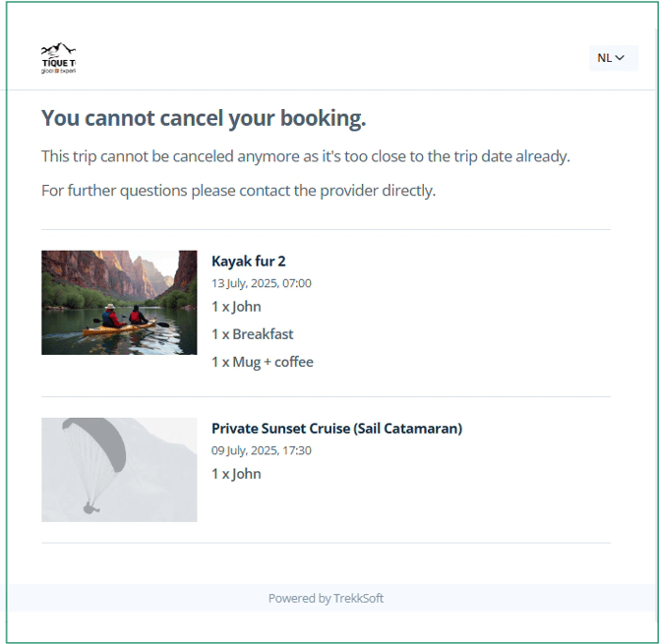Click the Powered by TrekkSoft footer text
Image resolution: width=659 pixels, height=644 pixels.
tap(332, 598)
